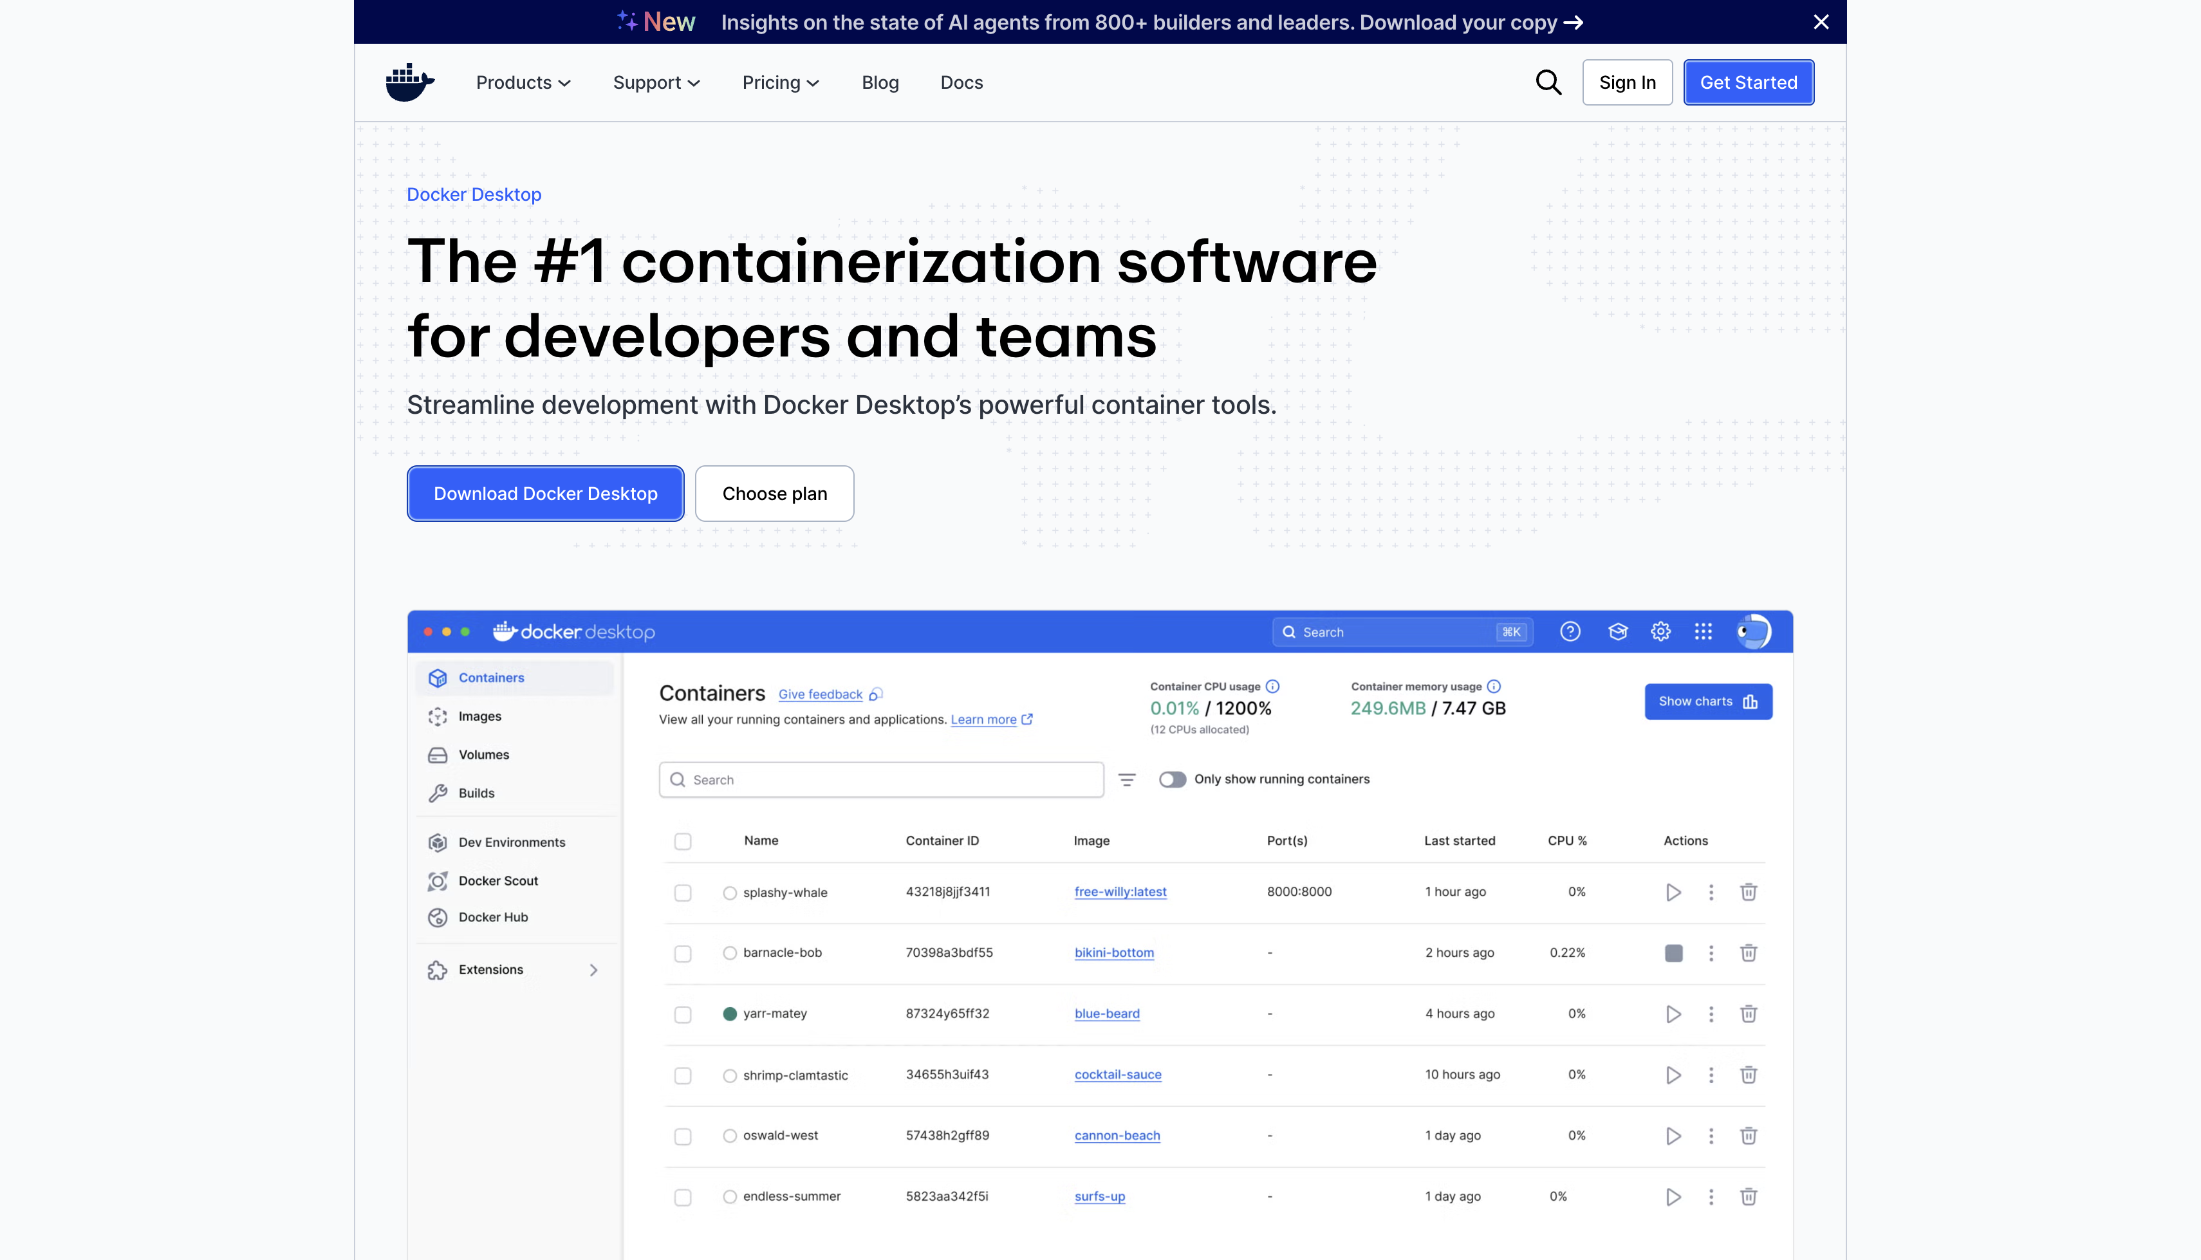Open settings gear in Docker Desktop
2201x1260 pixels.
pyautogui.click(x=1660, y=632)
